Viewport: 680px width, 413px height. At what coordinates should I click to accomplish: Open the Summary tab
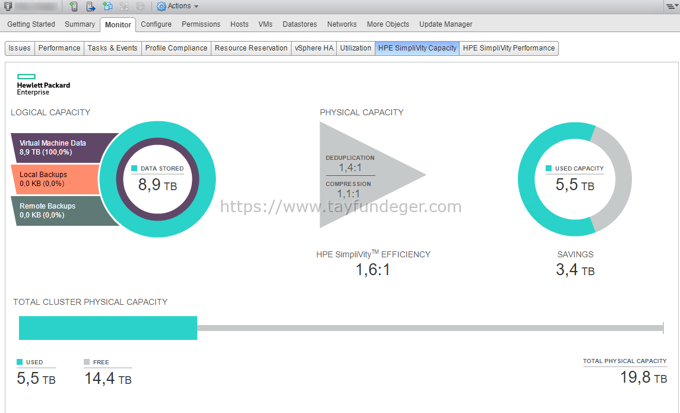(x=80, y=24)
